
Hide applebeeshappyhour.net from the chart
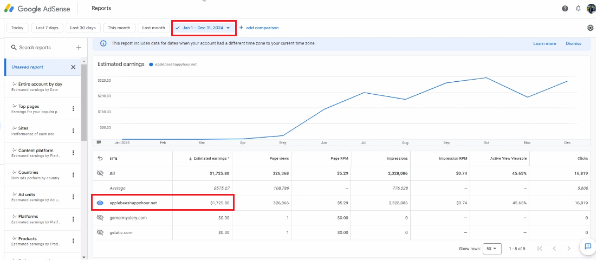(100, 203)
